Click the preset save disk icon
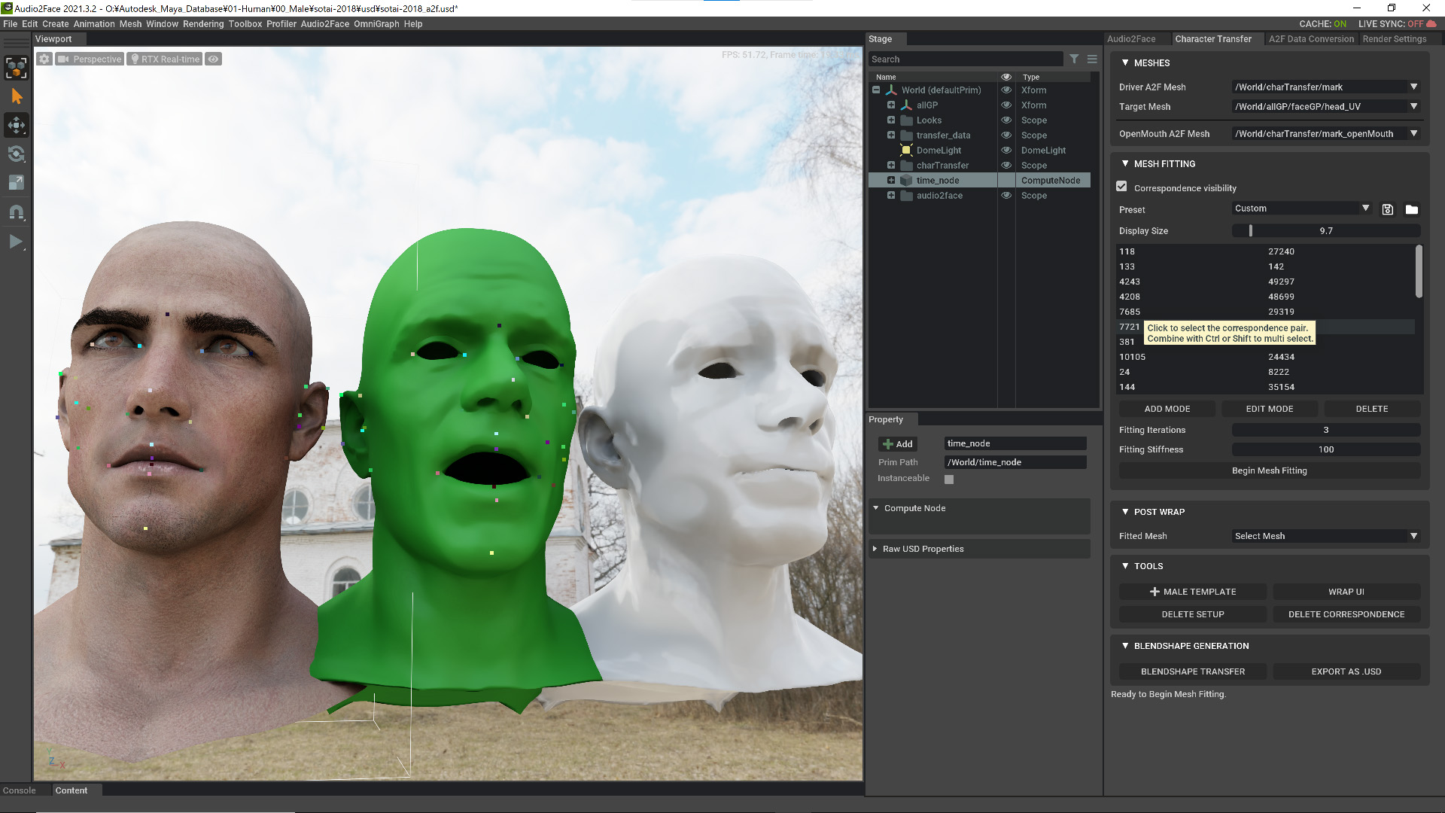 click(1388, 209)
